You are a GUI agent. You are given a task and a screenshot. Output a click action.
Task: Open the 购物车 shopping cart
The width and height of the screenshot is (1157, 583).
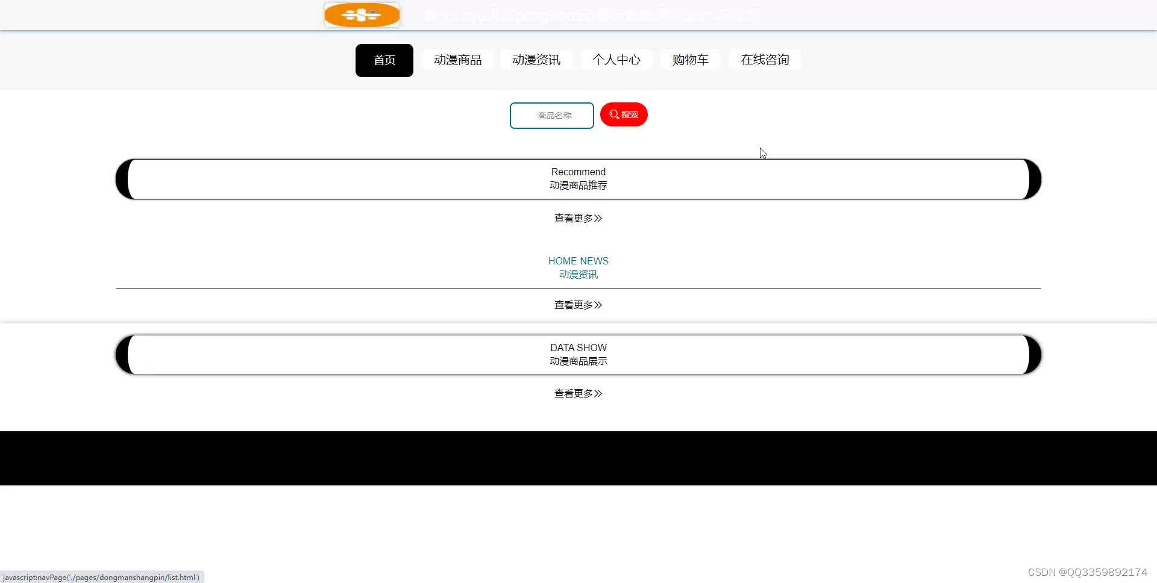pos(691,60)
